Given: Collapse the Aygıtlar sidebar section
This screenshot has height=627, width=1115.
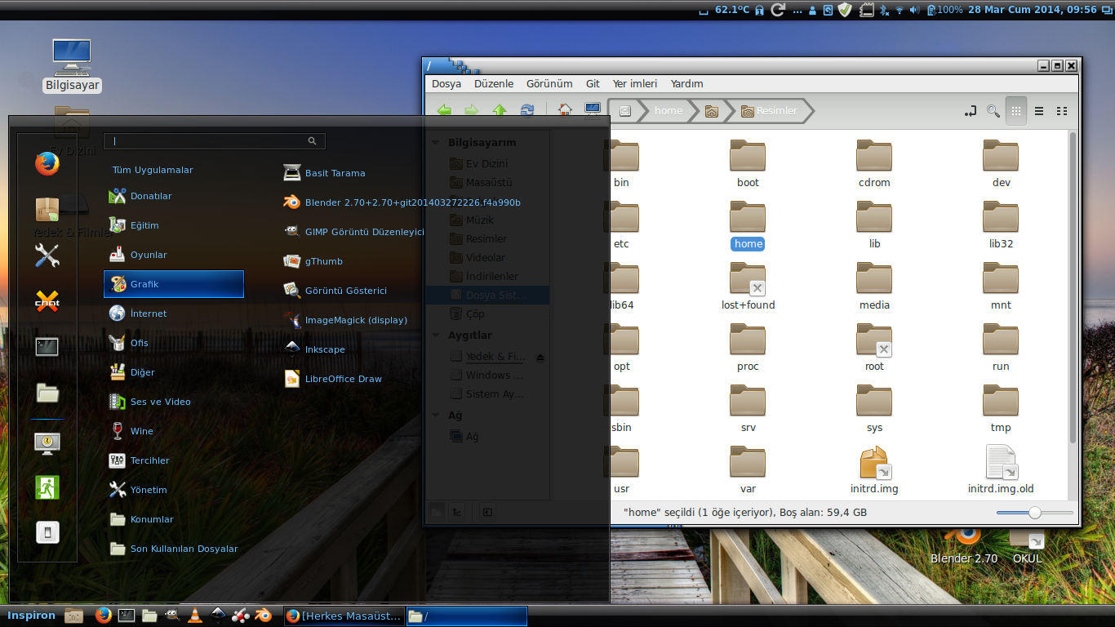Looking at the screenshot, I should 436,336.
